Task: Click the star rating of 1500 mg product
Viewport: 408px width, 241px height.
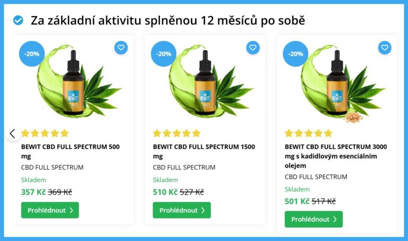Action: point(177,134)
